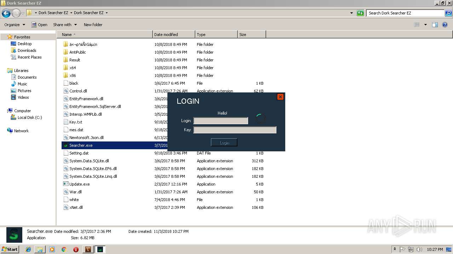The image size is (453, 254).
Task: Select the System.Data.SQLite.Linq.dll file
Action: 93,176
